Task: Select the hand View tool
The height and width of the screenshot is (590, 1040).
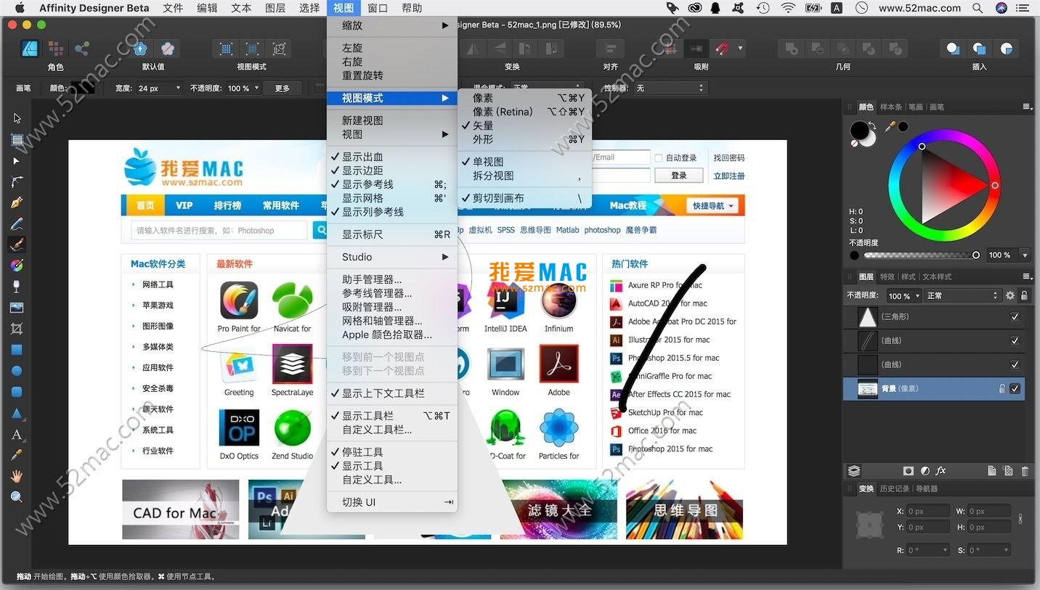Action: pyautogui.click(x=17, y=476)
